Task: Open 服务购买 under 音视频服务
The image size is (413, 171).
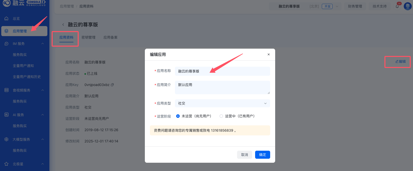Action: coord(20,101)
